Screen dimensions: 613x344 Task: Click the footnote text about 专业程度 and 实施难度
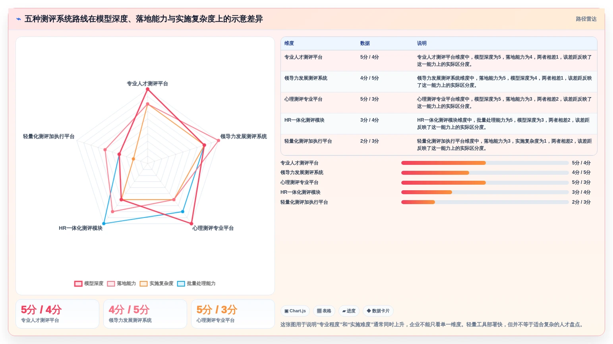click(x=433, y=325)
